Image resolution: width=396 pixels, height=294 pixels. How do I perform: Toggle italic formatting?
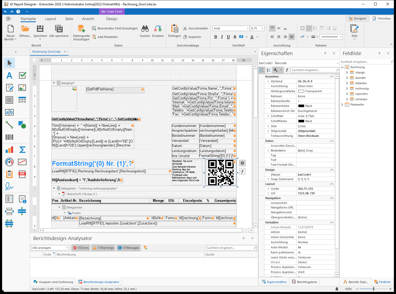tap(222, 37)
